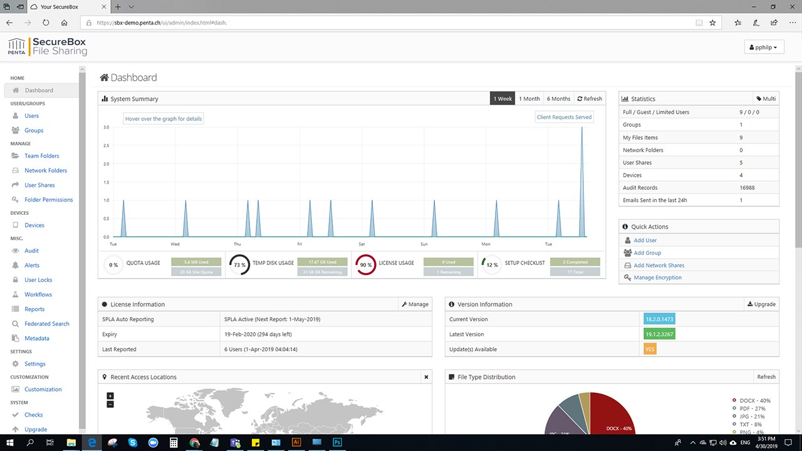
Task: Click Add User quick action
Action: tap(645, 241)
